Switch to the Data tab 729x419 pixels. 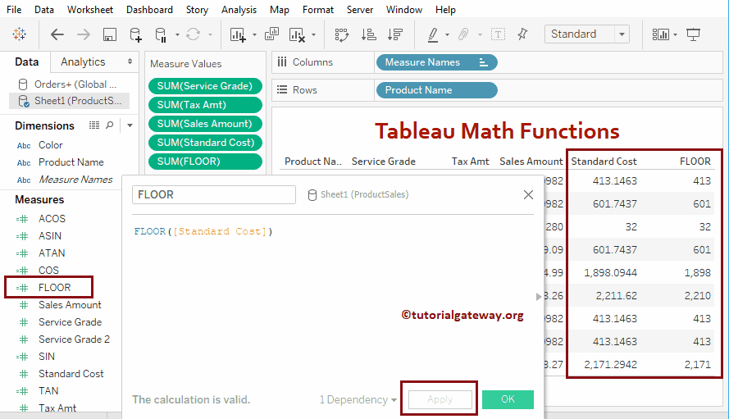26,61
